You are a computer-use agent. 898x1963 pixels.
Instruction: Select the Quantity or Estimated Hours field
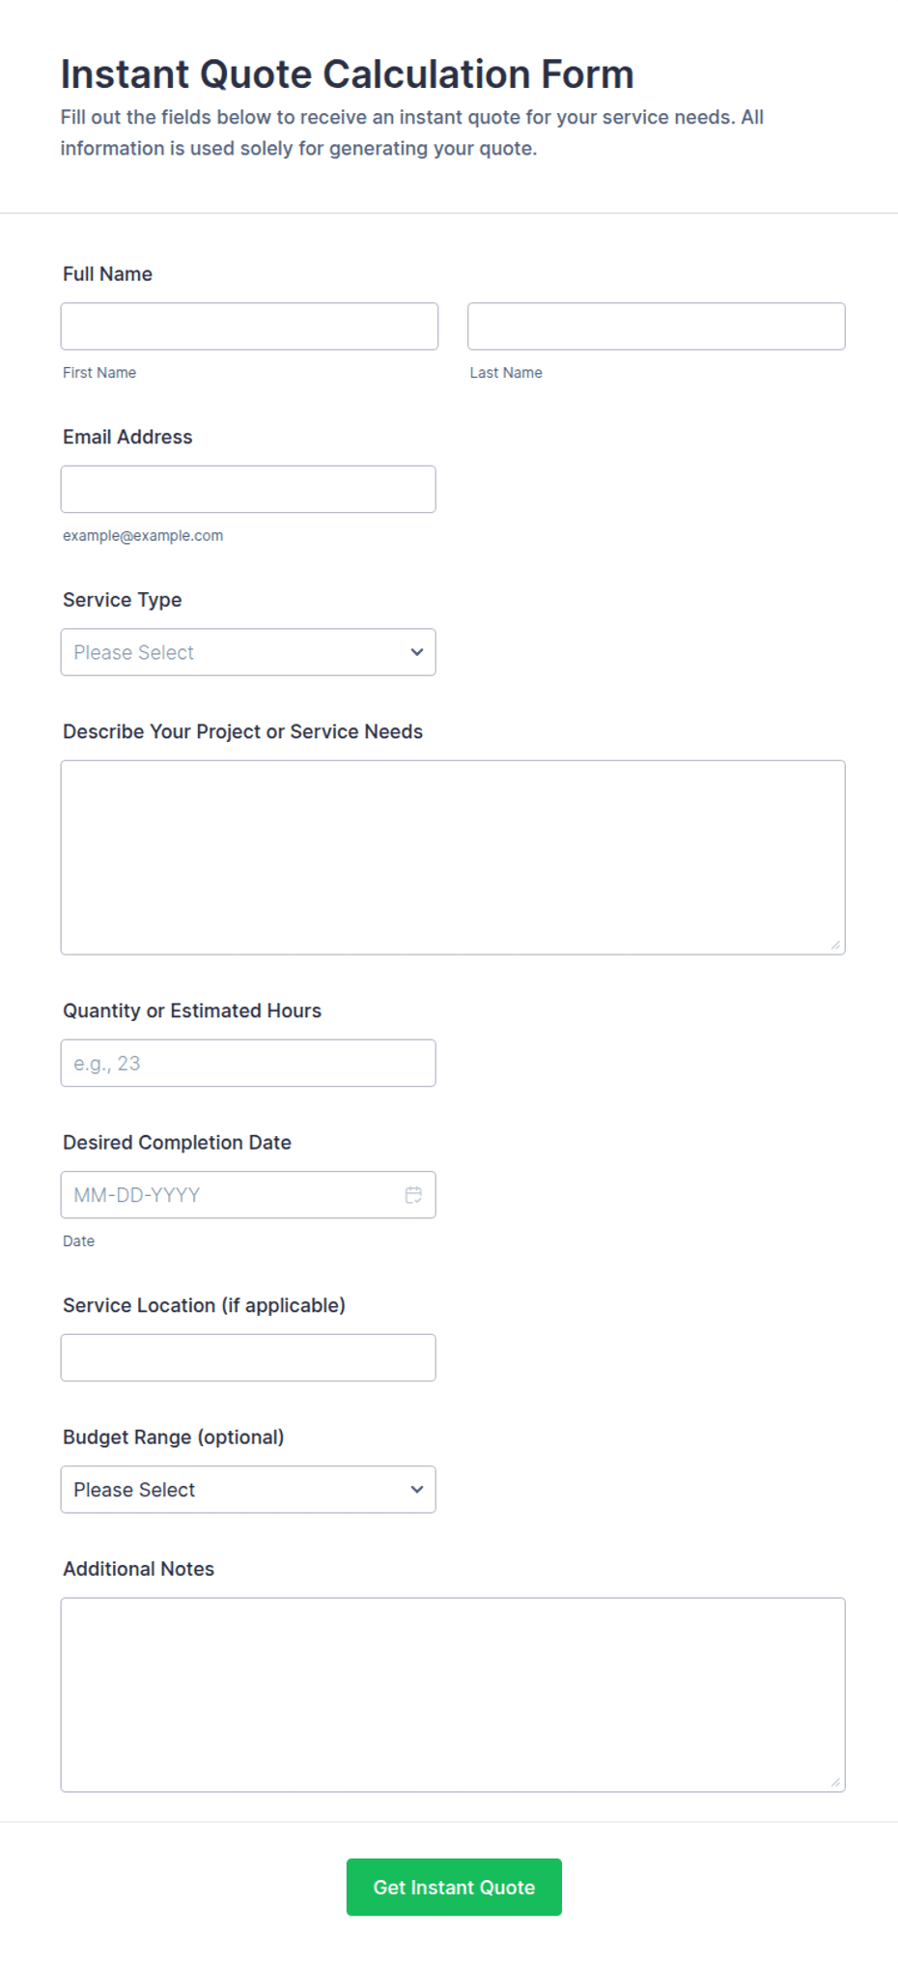pyautogui.click(x=248, y=1064)
